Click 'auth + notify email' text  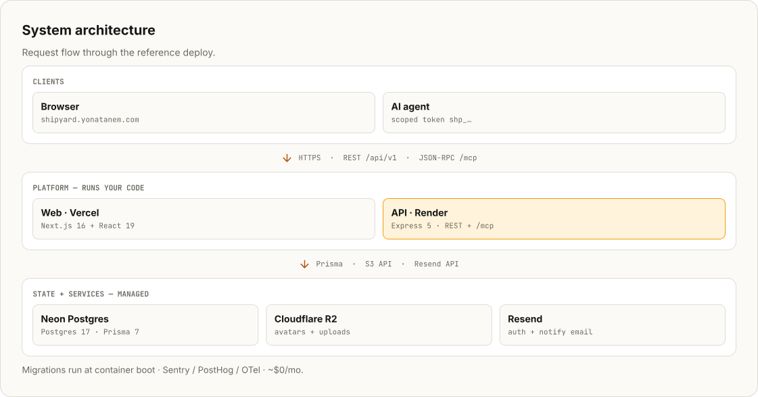coord(550,331)
